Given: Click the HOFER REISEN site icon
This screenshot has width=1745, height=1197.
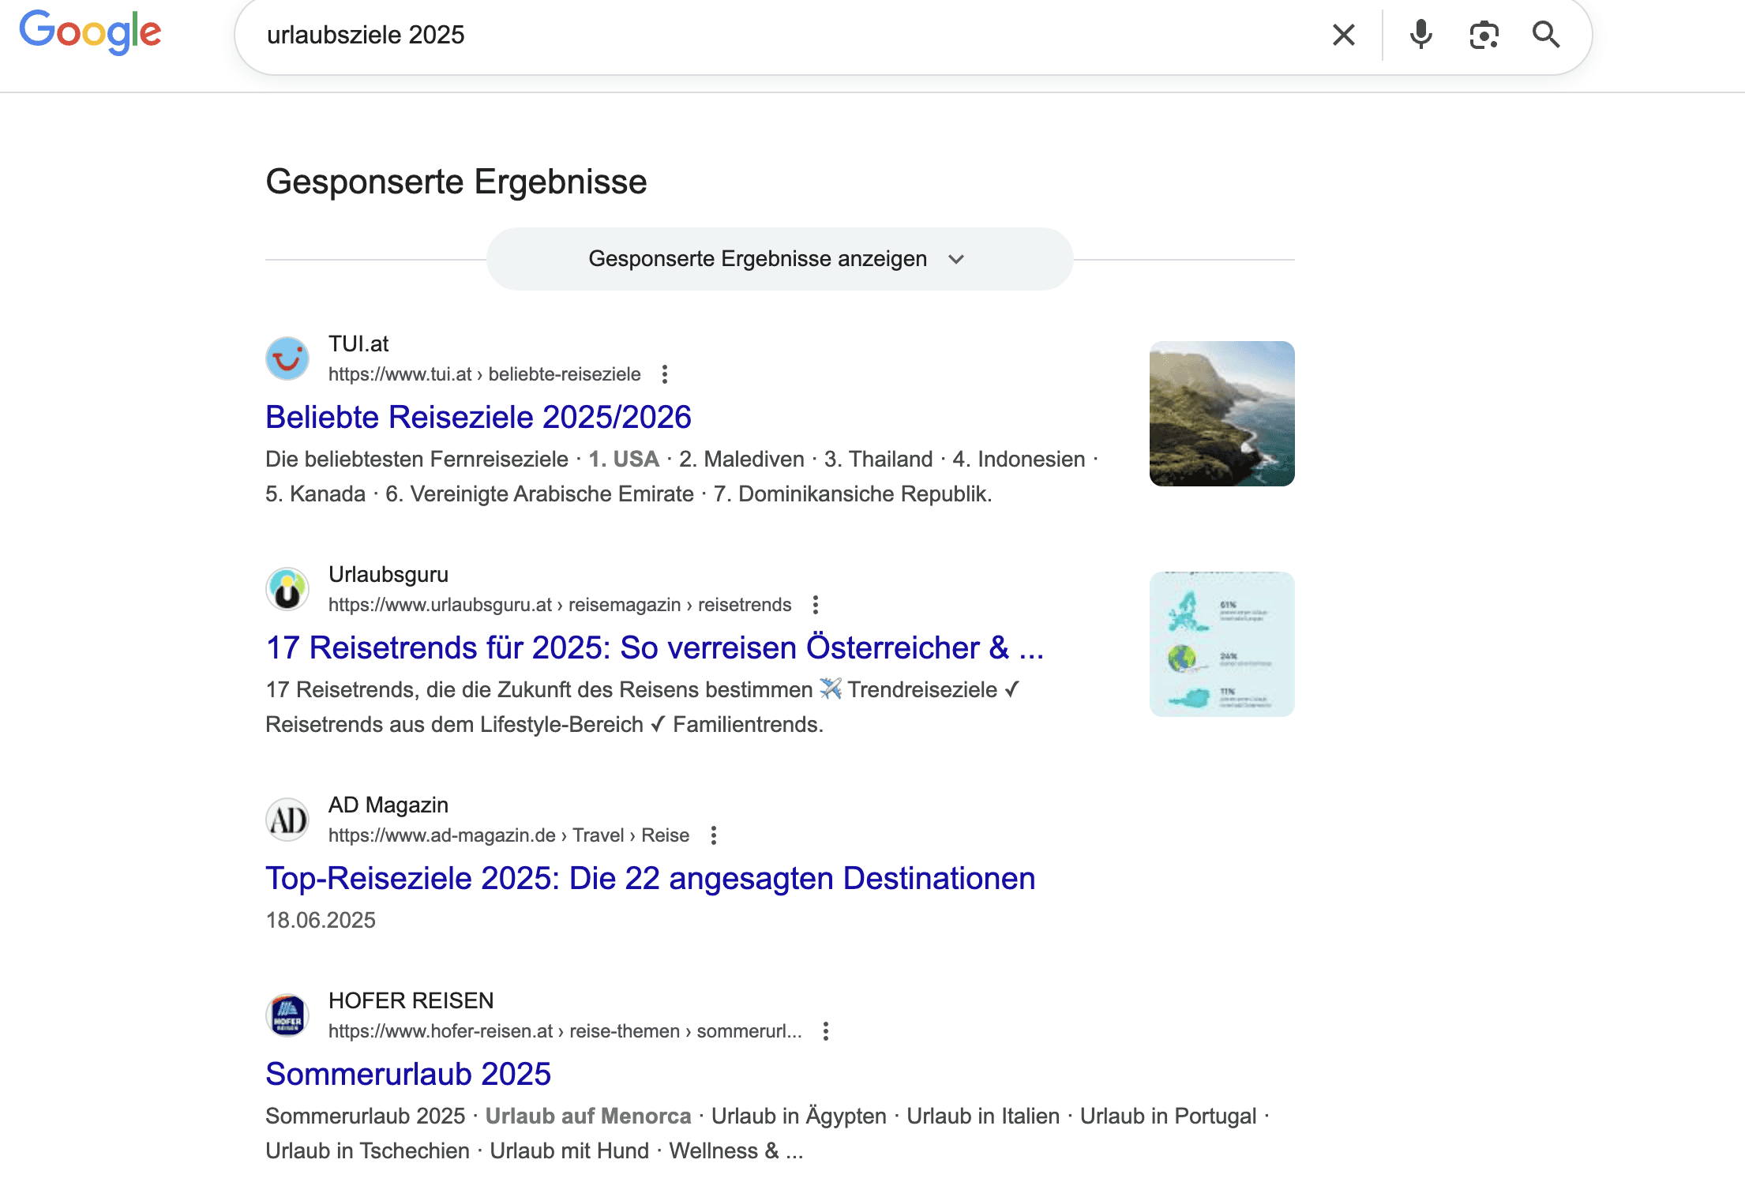Looking at the screenshot, I should (287, 1015).
